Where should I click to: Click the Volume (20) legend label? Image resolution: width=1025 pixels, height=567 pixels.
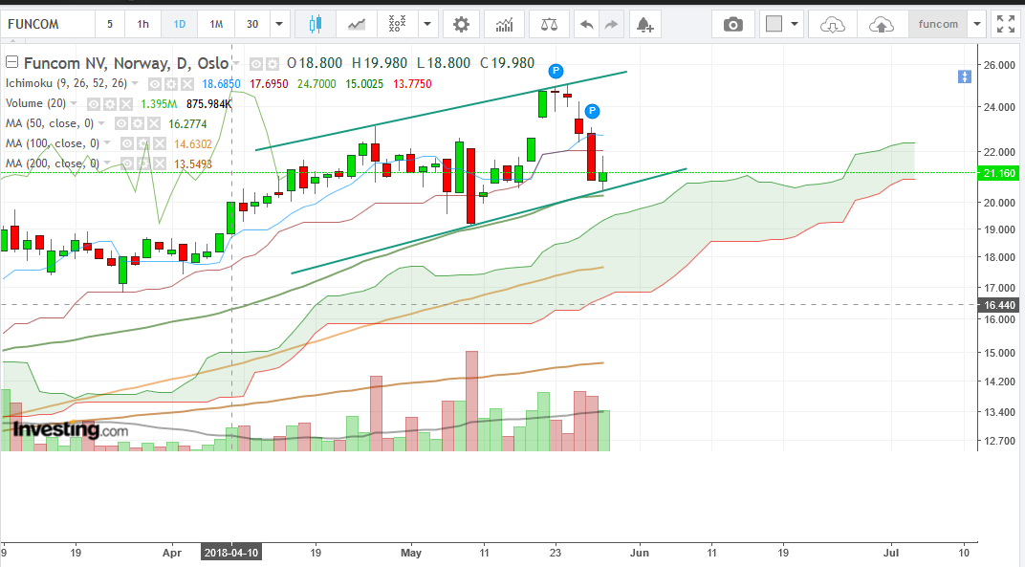36,104
